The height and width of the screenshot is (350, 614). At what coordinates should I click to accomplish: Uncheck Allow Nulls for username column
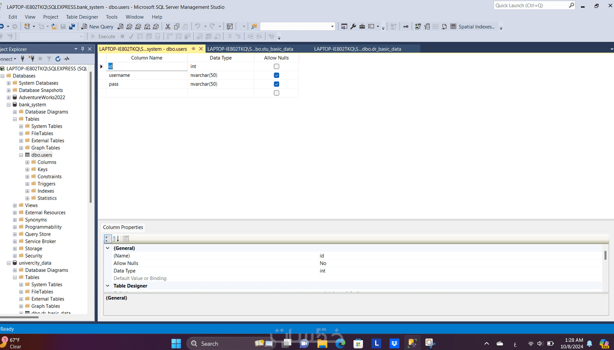pos(276,75)
